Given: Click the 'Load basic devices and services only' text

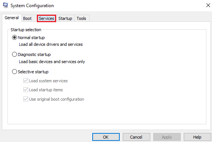Looking at the screenshot, I should coord(52,62).
